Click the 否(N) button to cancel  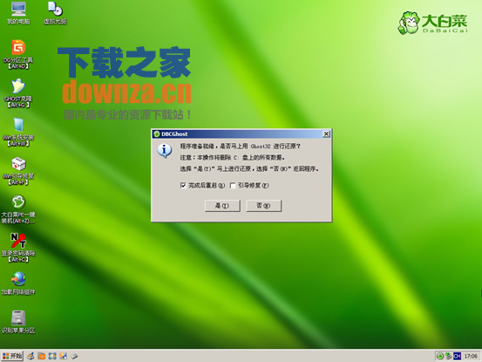263,206
